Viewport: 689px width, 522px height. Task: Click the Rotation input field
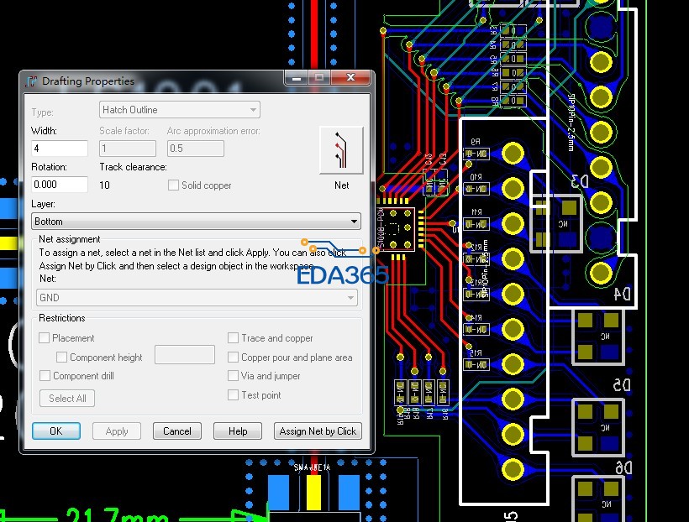60,185
